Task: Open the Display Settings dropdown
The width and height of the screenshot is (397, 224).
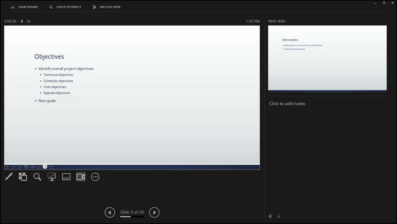Action: tap(65, 7)
